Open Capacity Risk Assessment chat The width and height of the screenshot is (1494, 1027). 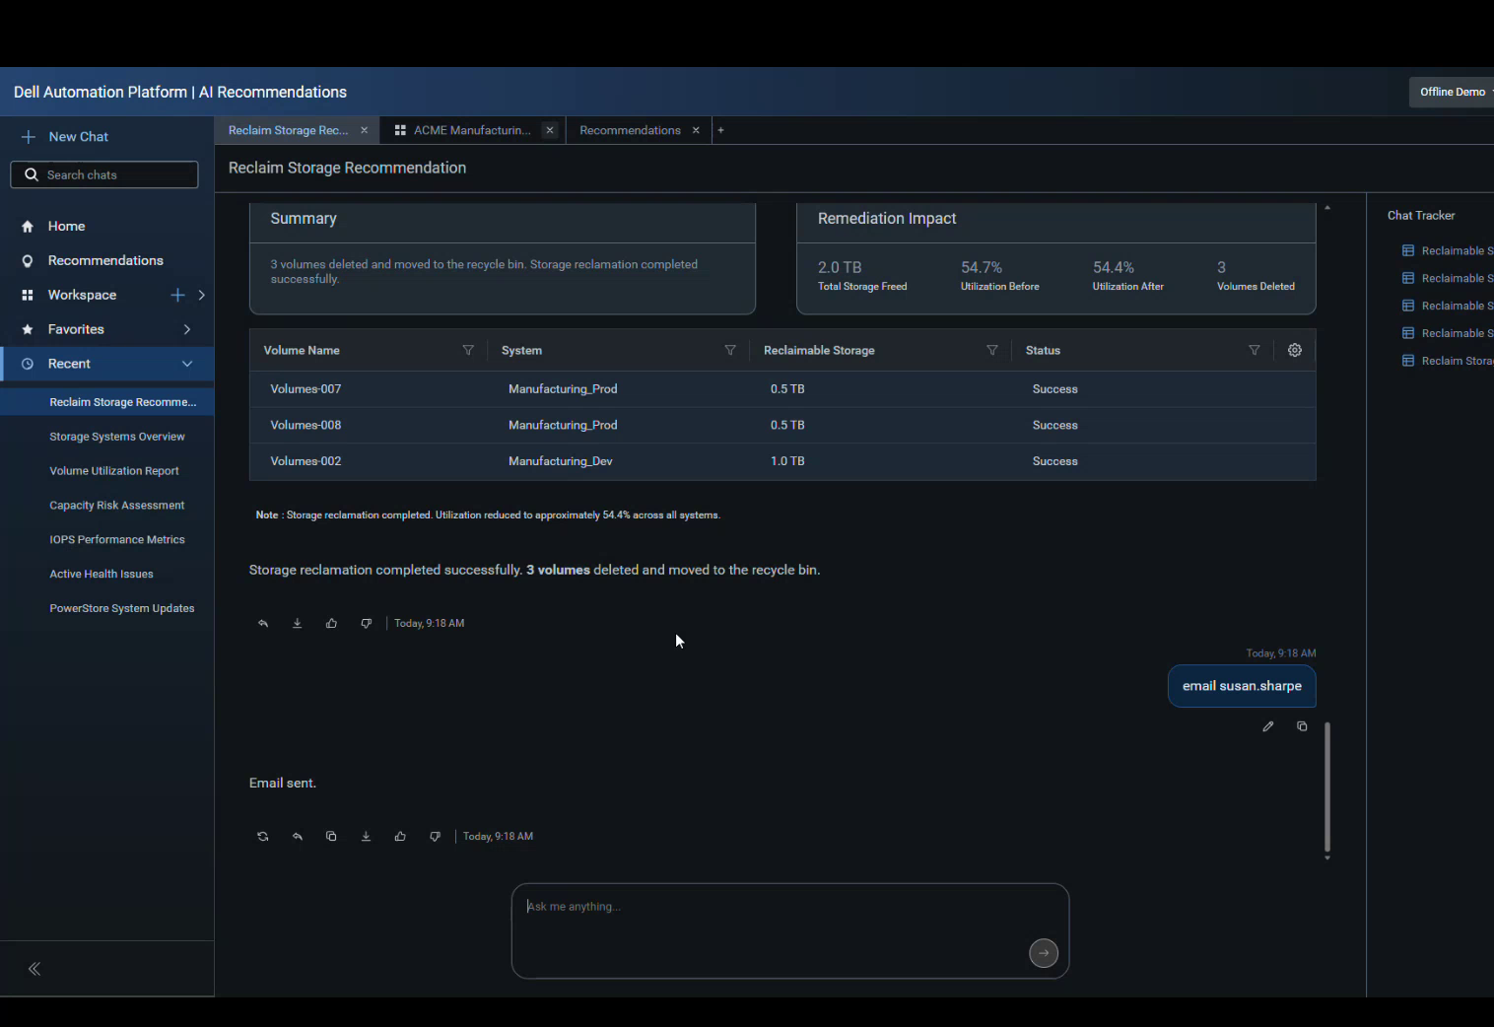coord(117,506)
